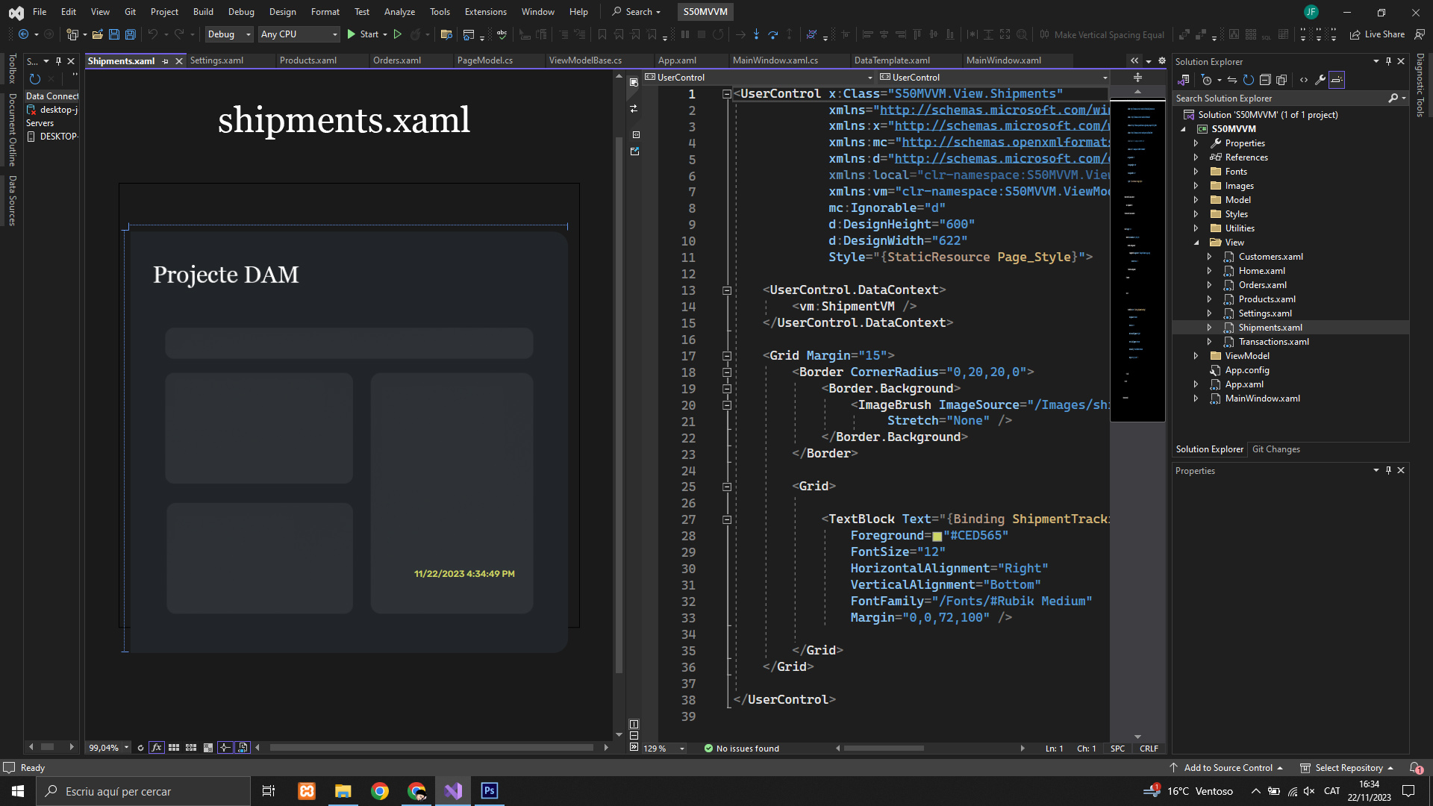Collapse the Grid Margin element at line 17

[x=726, y=356]
